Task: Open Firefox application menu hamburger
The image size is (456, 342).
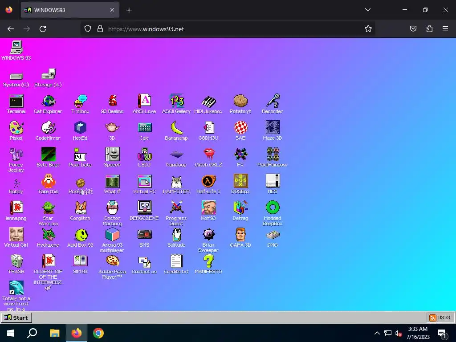Action: [445, 28]
